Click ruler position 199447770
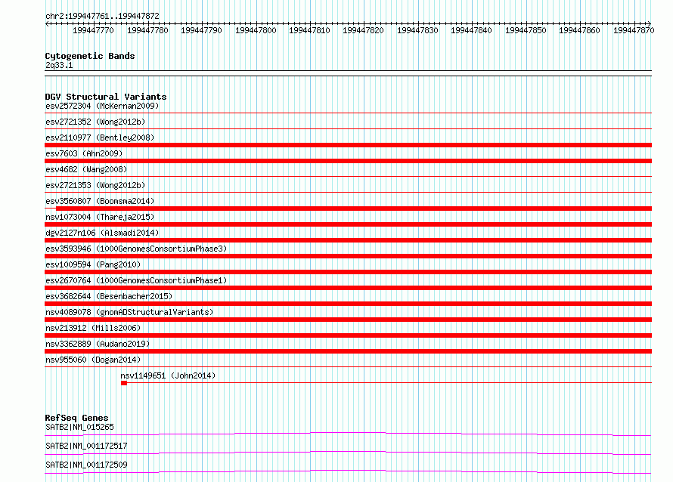 pyautogui.click(x=93, y=30)
